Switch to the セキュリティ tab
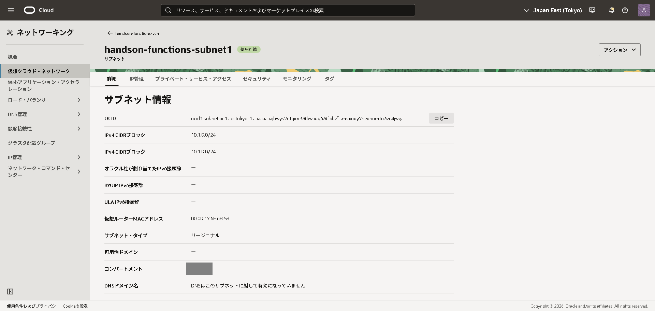This screenshot has width=655, height=311. click(x=257, y=79)
